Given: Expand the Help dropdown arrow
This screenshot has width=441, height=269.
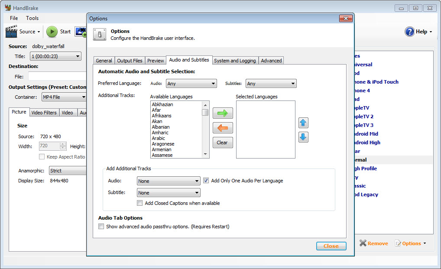Looking at the screenshot, I should pos(431,32).
